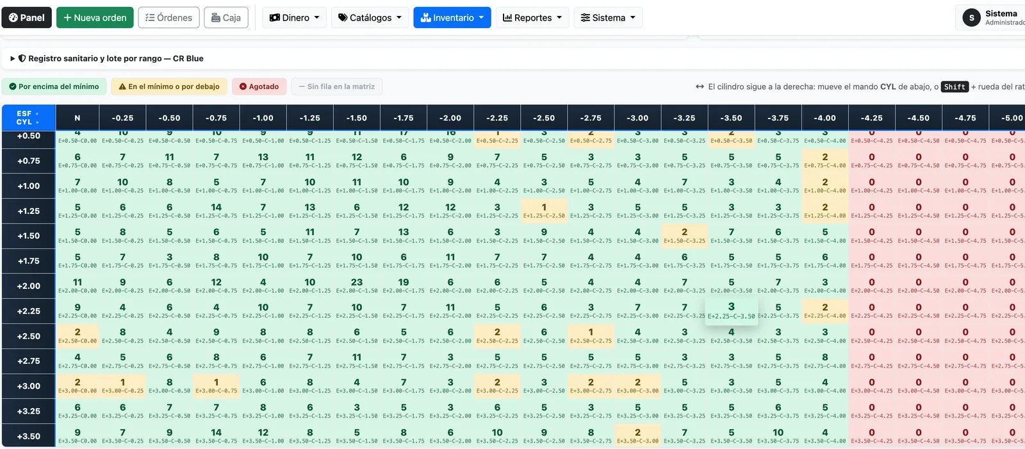This screenshot has height=449, width=1025.
Task: Click the S user avatar
Action: pos(972,18)
